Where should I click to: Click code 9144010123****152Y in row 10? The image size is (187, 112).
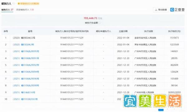point(72,99)
